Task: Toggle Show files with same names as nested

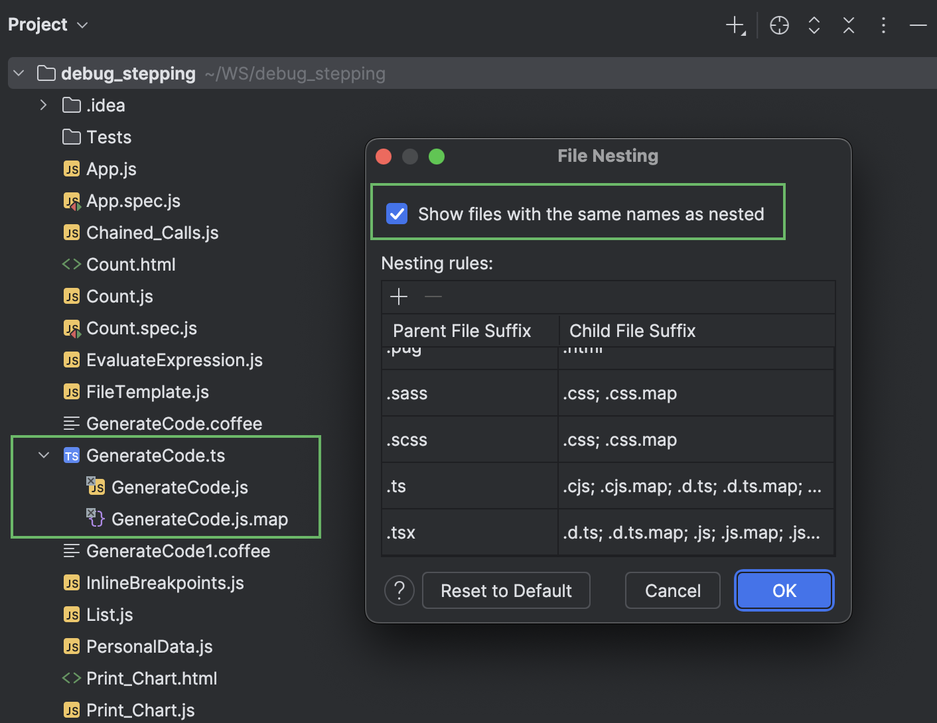Action: point(397,214)
